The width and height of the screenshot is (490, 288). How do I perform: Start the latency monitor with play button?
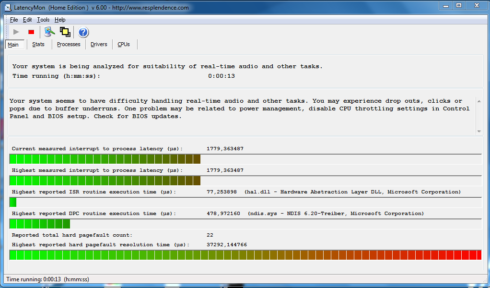click(x=16, y=32)
